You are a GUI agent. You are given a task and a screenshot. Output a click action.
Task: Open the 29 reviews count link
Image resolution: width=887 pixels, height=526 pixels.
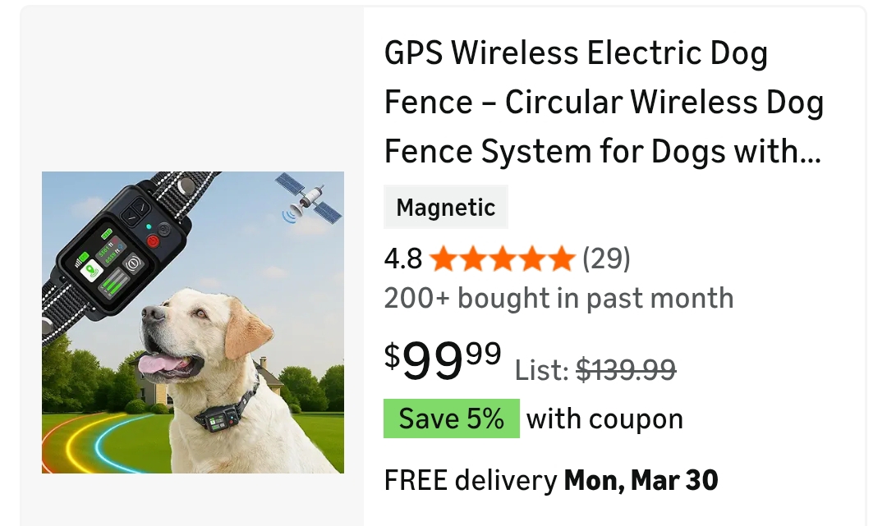606,259
